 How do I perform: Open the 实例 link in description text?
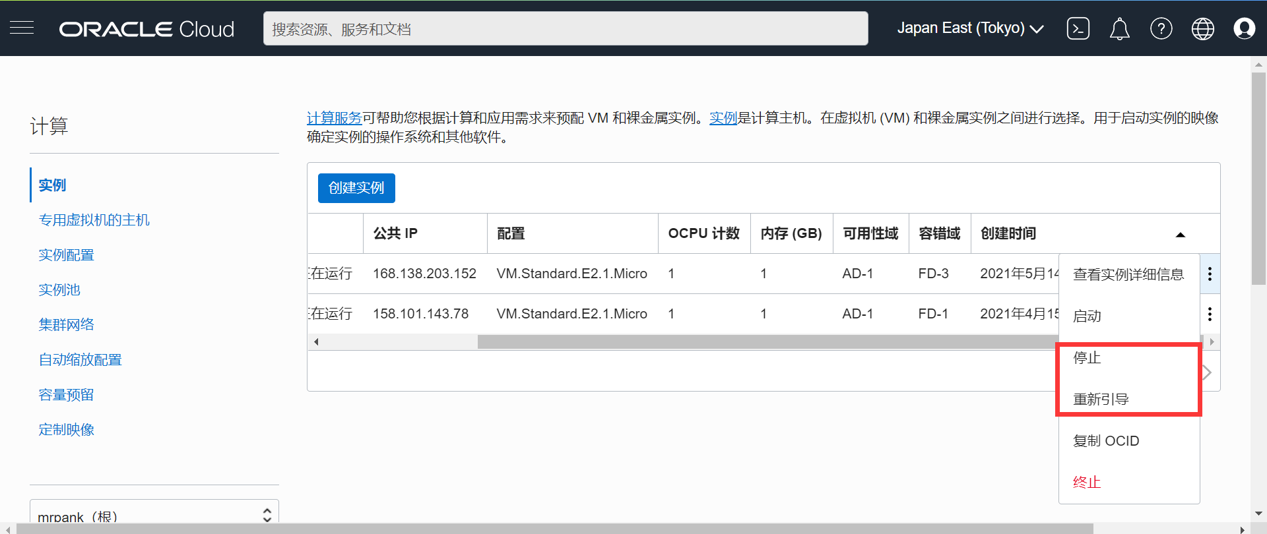pyautogui.click(x=723, y=118)
